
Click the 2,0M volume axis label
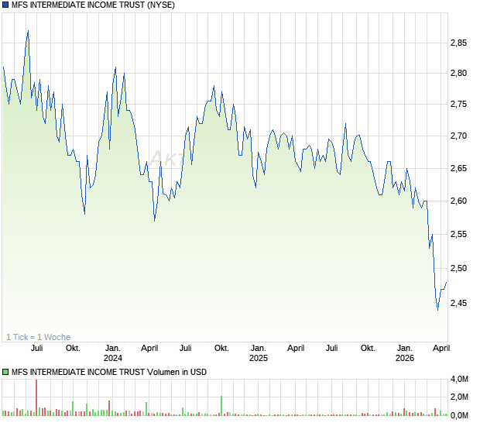[x=459, y=397]
